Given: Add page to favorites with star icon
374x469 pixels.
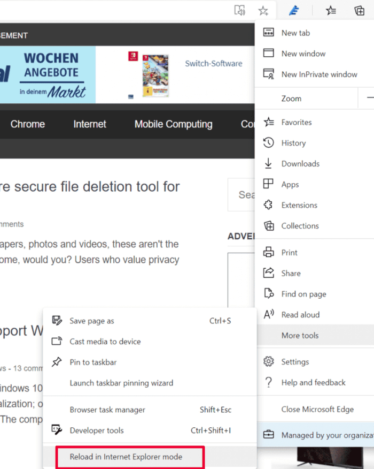Looking at the screenshot, I should click(263, 10).
